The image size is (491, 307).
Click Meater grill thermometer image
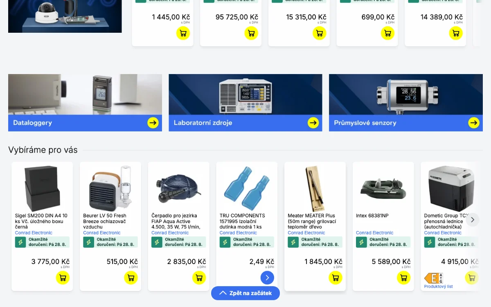point(315,188)
